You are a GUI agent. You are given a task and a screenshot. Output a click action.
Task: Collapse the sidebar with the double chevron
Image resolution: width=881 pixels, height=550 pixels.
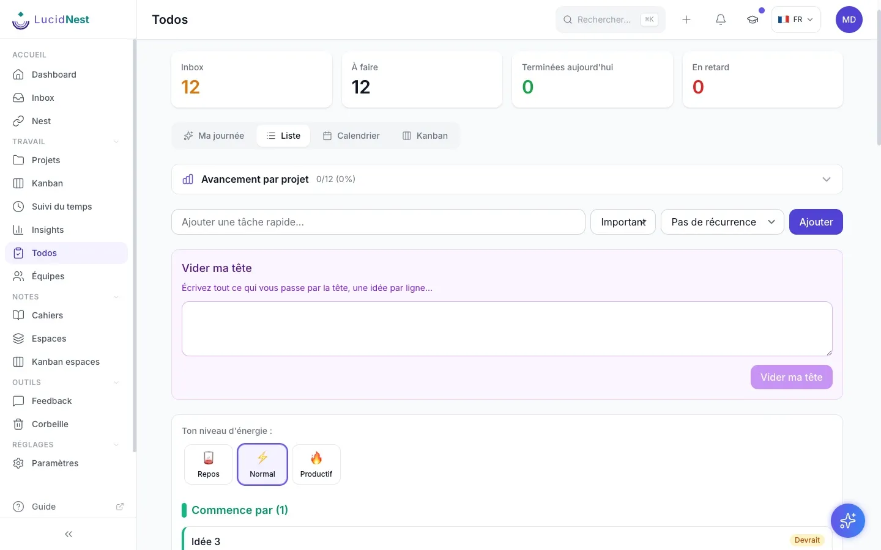pos(69,534)
